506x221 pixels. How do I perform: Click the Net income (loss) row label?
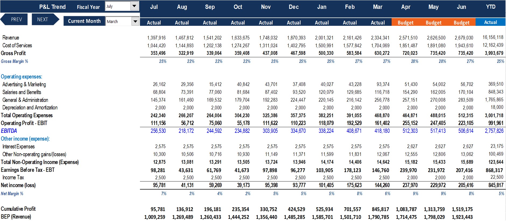18,185
